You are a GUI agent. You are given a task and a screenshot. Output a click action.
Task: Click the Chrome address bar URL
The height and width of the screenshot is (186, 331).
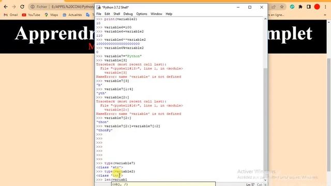point(73,7)
